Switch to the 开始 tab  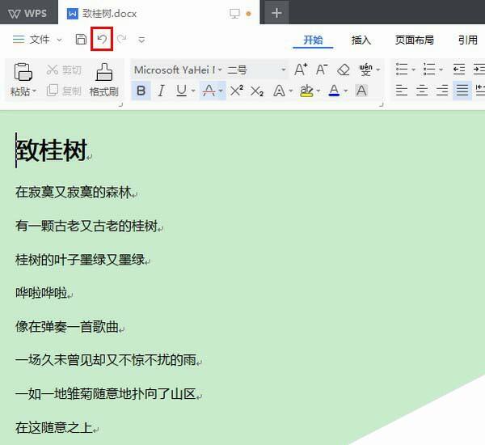coord(313,40)
